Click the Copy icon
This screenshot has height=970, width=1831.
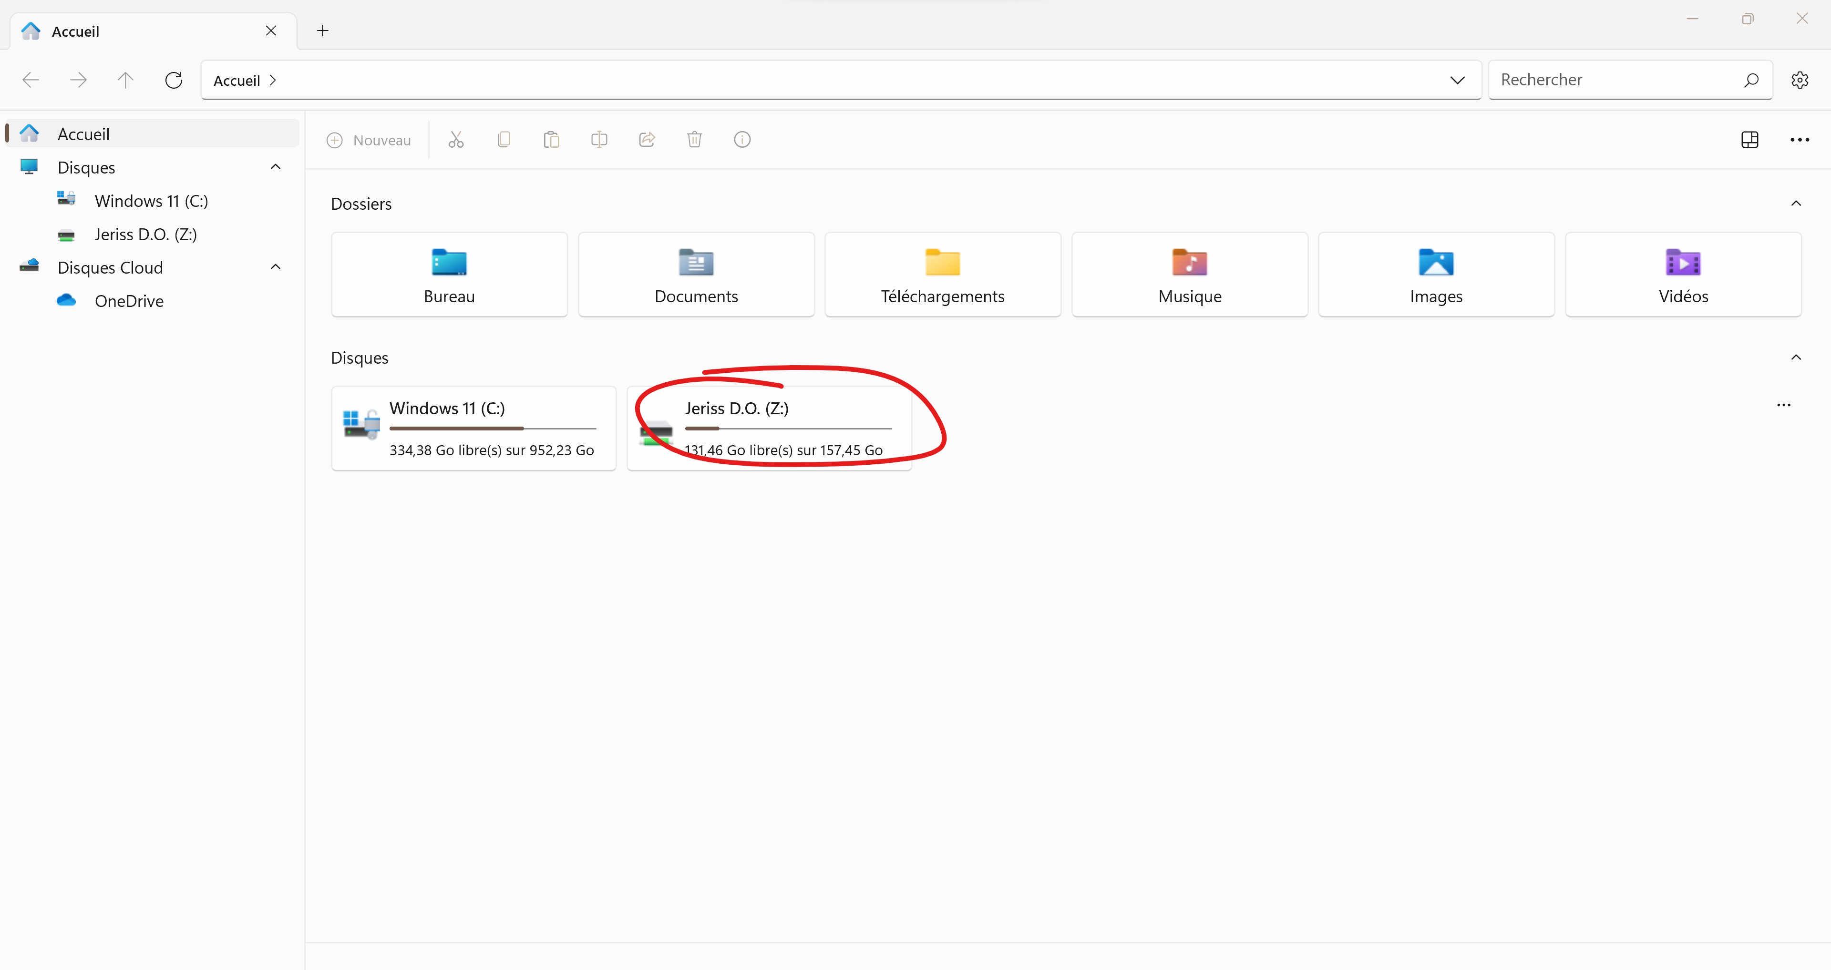[x=504, y=139]
